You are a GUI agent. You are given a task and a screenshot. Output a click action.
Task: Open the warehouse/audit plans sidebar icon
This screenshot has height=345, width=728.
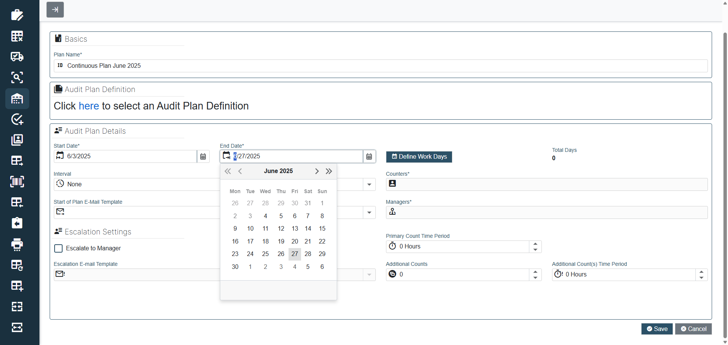pyautogui.click(x=17, y=99)
